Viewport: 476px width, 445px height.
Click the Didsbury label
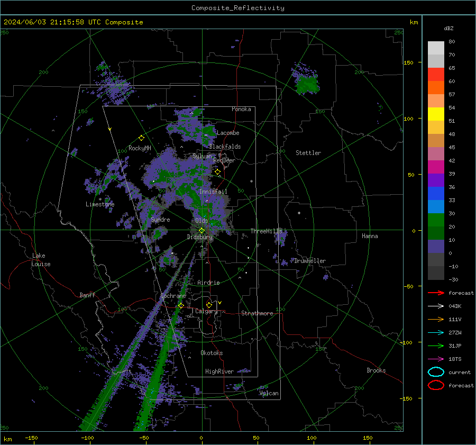click(199, 237)
